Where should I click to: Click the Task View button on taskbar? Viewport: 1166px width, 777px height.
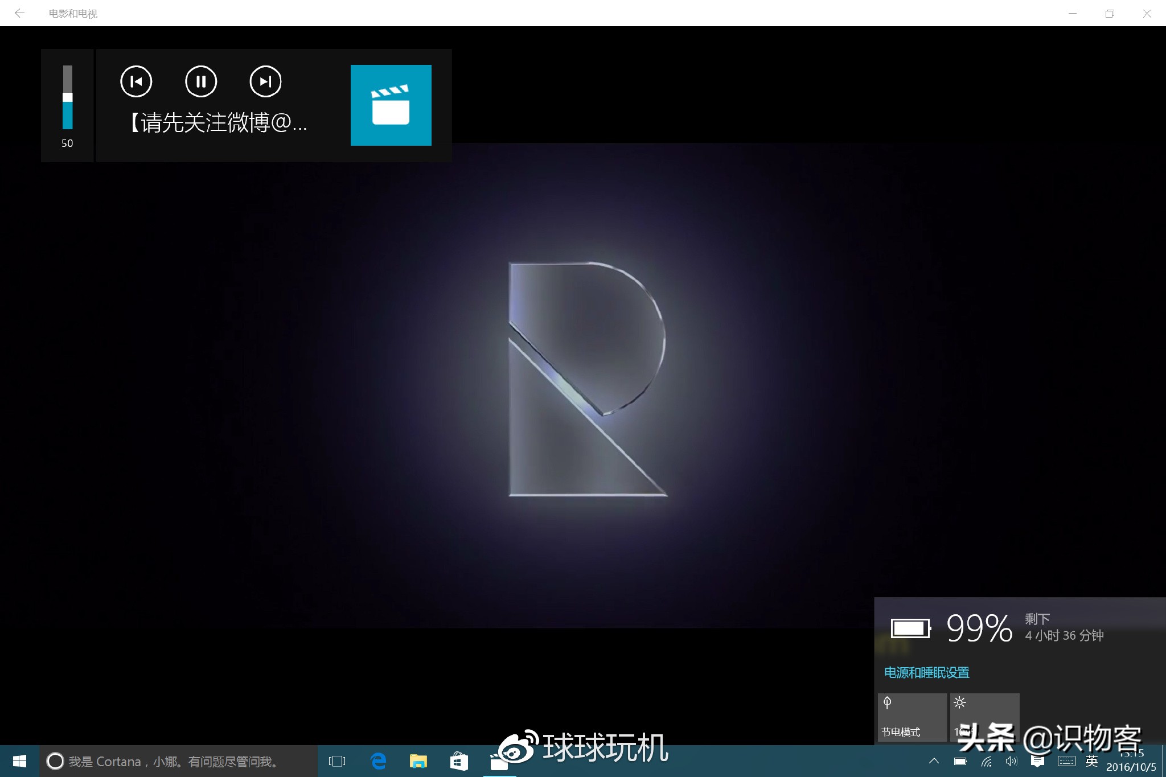[337, 761]
